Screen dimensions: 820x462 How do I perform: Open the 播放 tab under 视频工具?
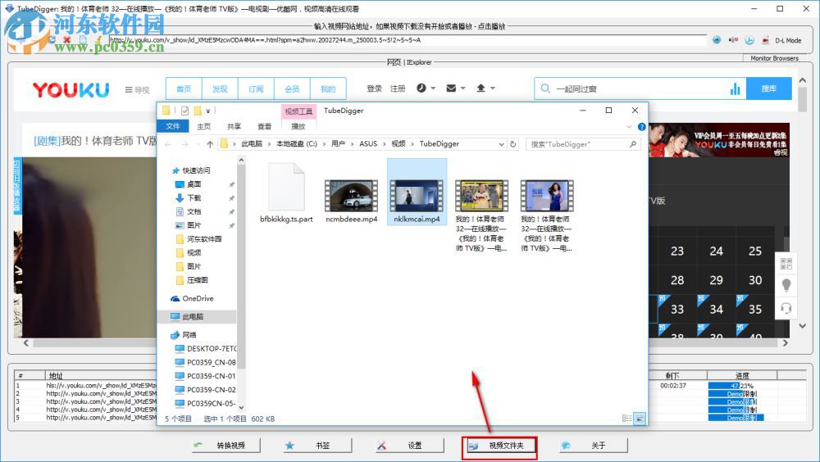pyautogui.click(x=298, y=126)
